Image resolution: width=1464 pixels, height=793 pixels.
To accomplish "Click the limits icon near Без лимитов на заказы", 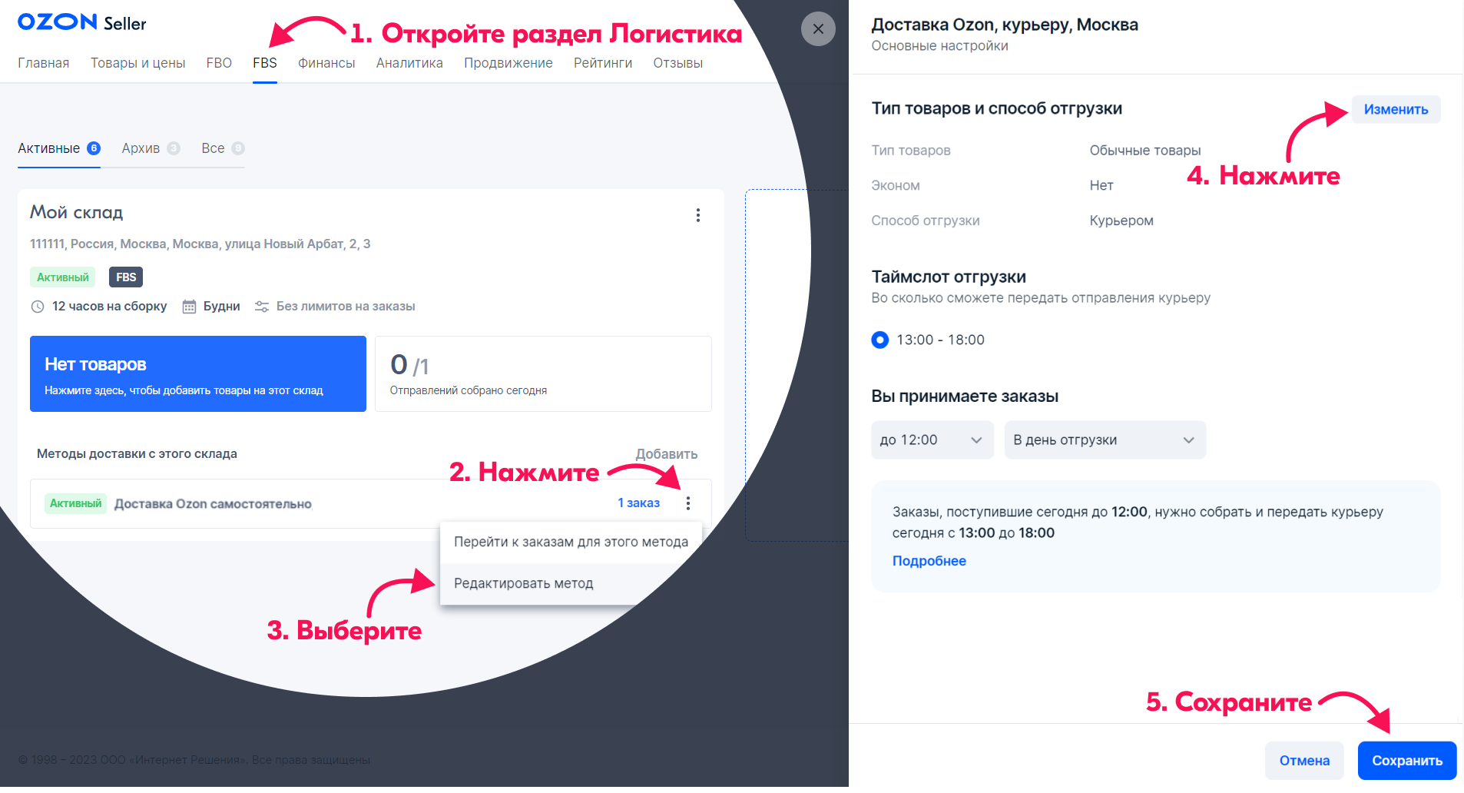I will [262, 307].
